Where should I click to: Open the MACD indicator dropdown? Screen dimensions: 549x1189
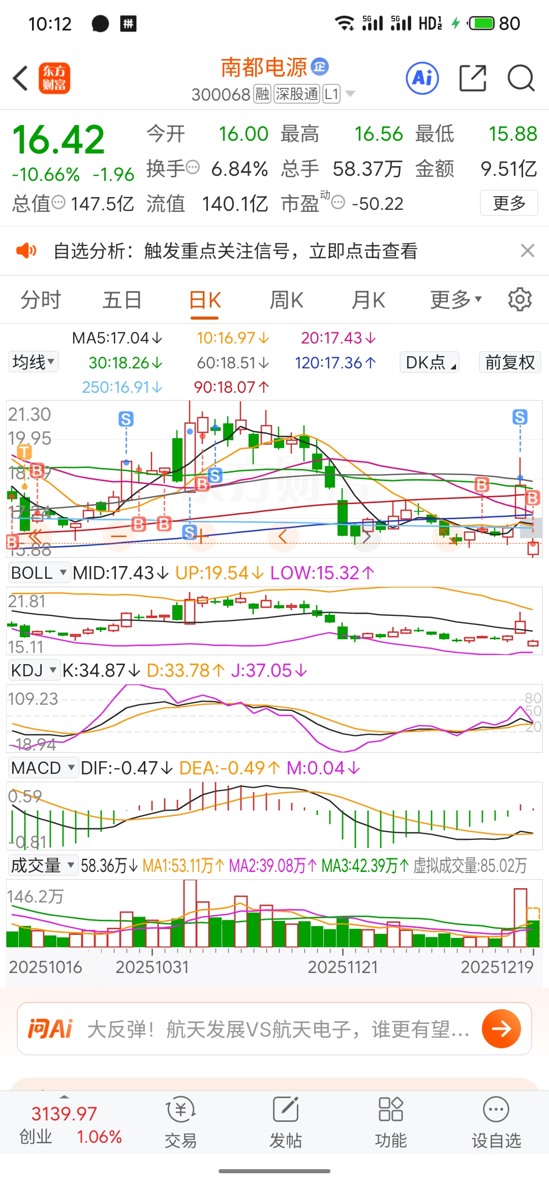(43, 768)
